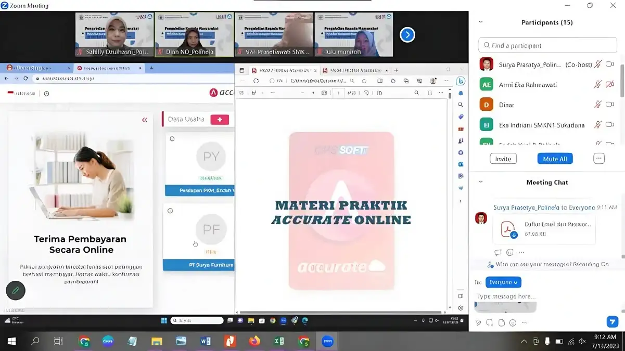Image resolution: width=625 pixels, height=351 pixels.
Task: Toggle Dinar's video camera icon
Action: point(610,105)
